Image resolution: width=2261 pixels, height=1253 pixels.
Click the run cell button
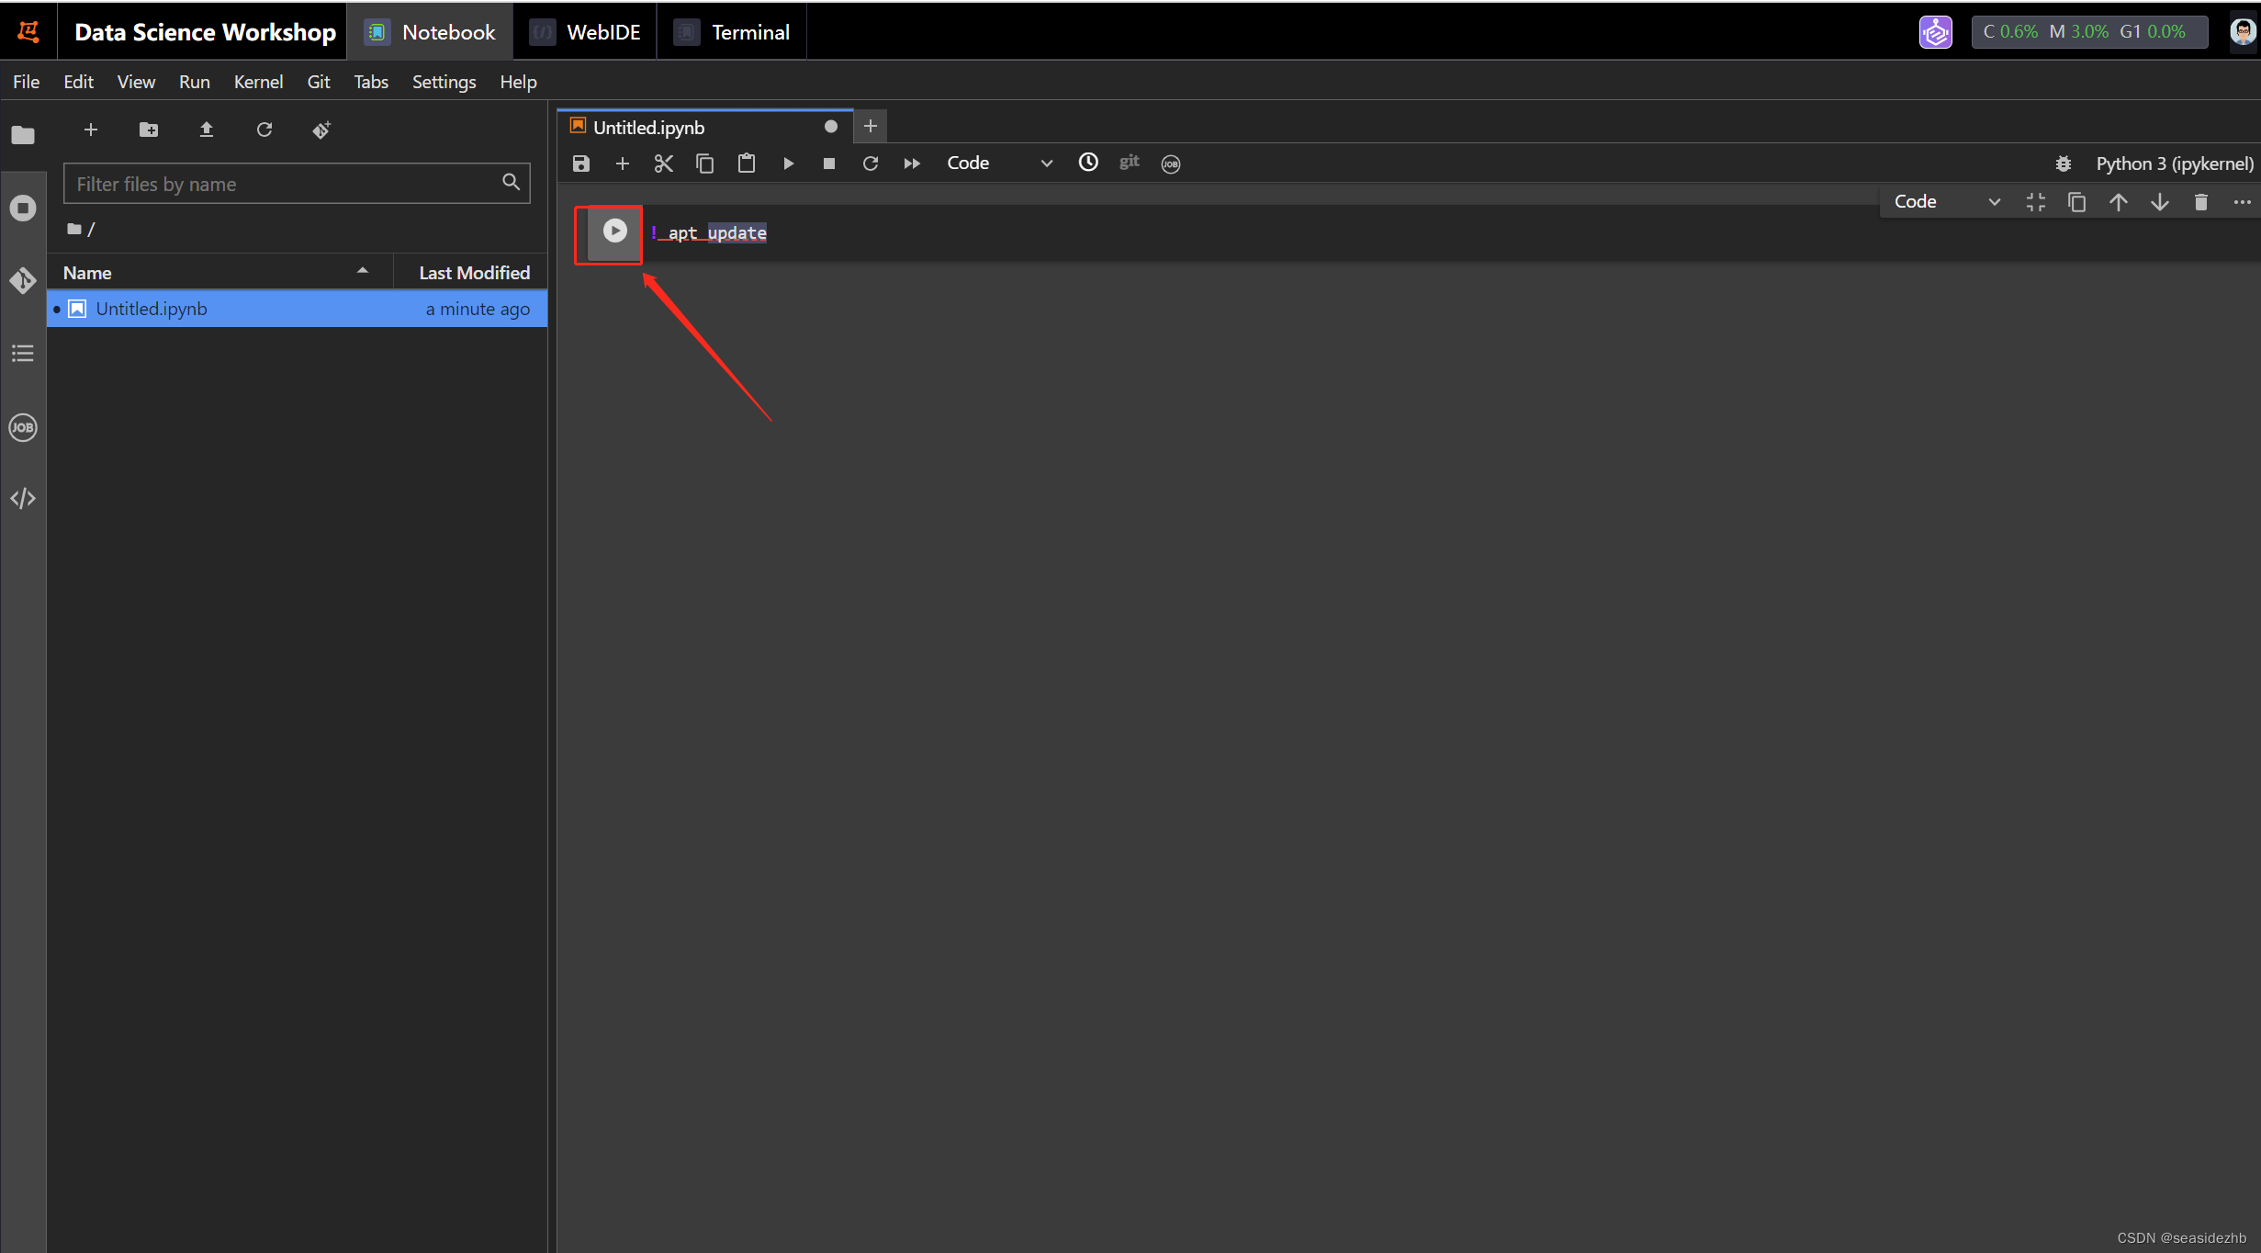pos(613,230)
